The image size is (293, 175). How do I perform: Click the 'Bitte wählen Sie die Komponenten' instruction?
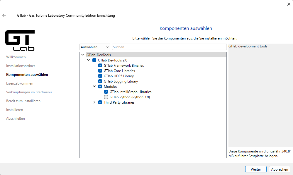(x=185, y=38)
